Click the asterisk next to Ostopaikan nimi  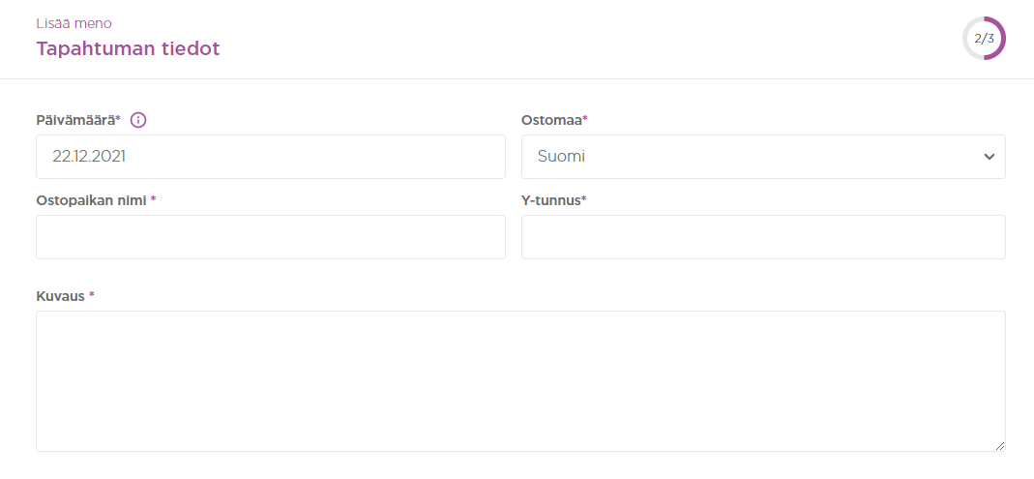[x=153, y=199]
